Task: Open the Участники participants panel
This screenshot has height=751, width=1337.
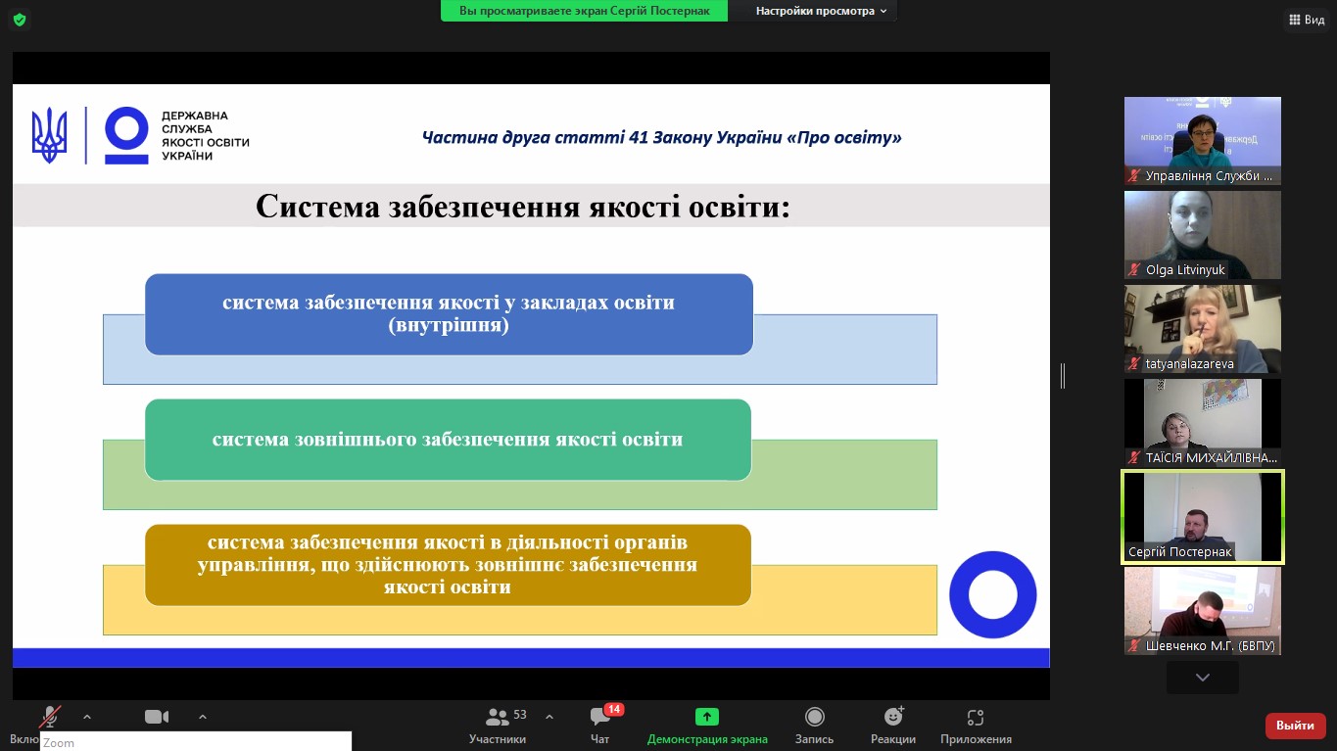Action: 498,725
